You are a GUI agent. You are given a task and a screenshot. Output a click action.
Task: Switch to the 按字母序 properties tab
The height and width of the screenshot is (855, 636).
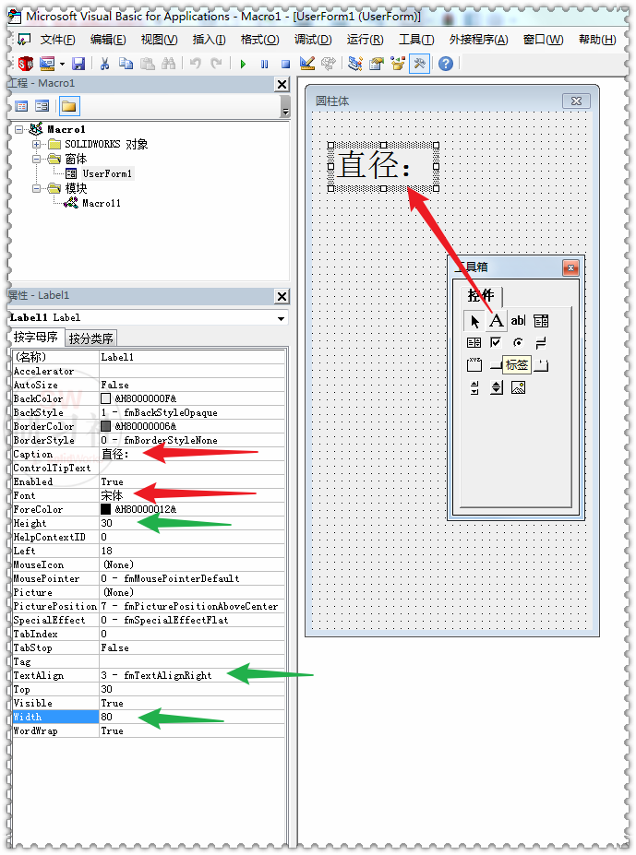coord(36,338)
